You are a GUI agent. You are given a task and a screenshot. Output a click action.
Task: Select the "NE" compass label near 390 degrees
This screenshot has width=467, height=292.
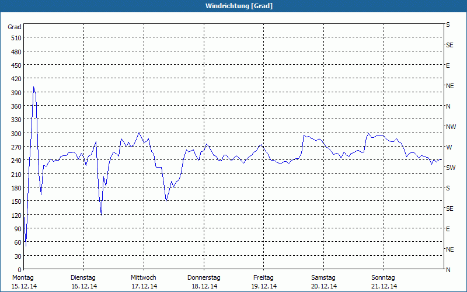click(450, 86)
